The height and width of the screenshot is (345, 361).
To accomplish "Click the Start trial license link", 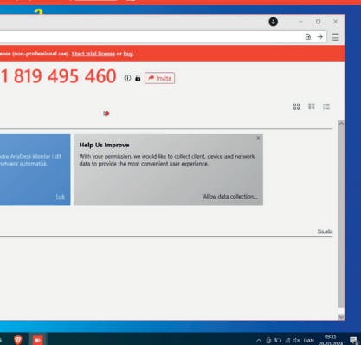I will 93,54.
